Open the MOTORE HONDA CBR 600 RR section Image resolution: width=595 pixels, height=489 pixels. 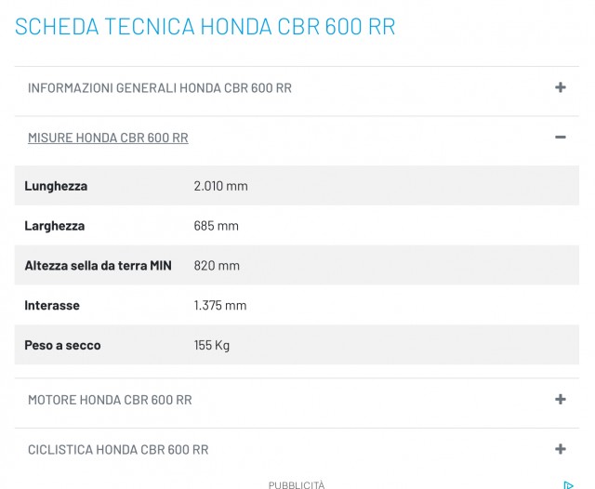[x=110, y=401]
